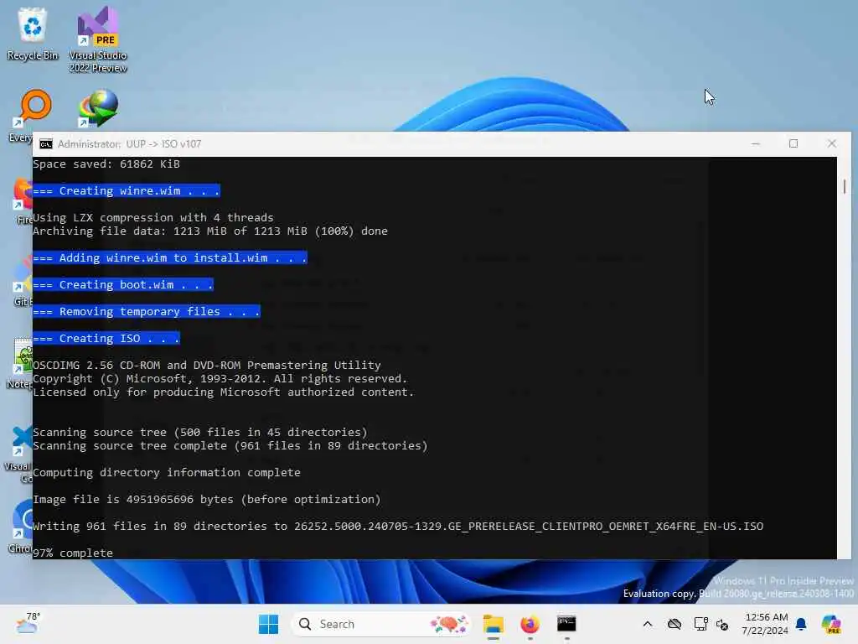This screenshot has height=644, width=858.
Task: Open the Recycle Bin desktop icon
Action: 33,34
